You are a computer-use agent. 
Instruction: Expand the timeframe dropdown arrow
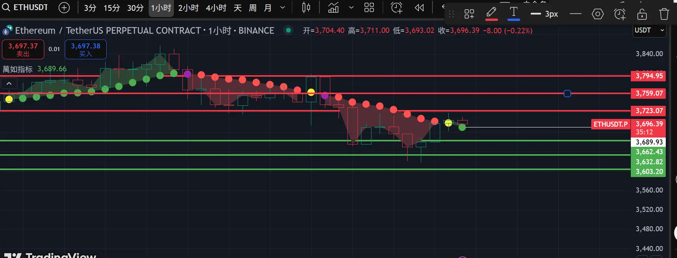(283, 8)
